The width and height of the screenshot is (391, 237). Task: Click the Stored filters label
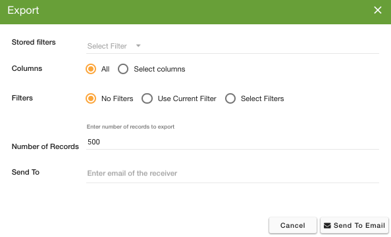point(34,42)
